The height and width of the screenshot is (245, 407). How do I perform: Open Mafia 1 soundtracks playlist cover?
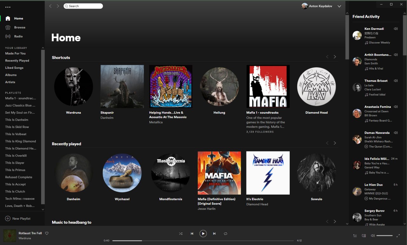pos(268,87)
